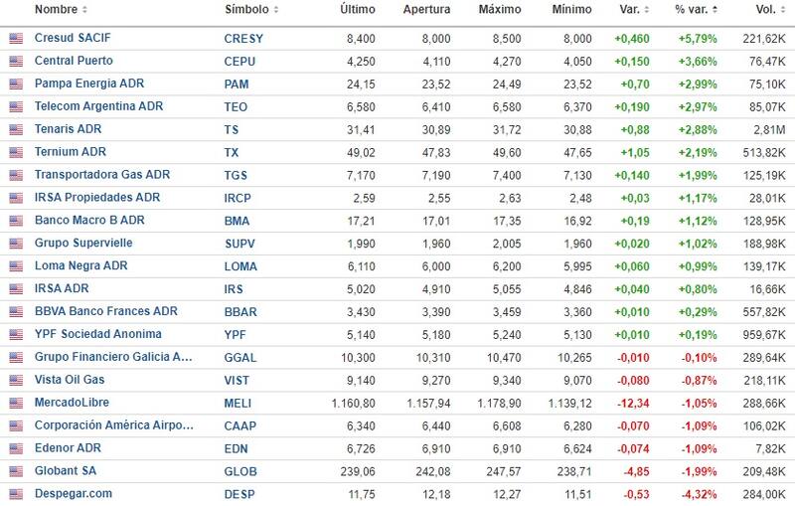Viewport: 795px width, 506px height.
Task: Sort the table by Nombre column
Action: point(60,10)
